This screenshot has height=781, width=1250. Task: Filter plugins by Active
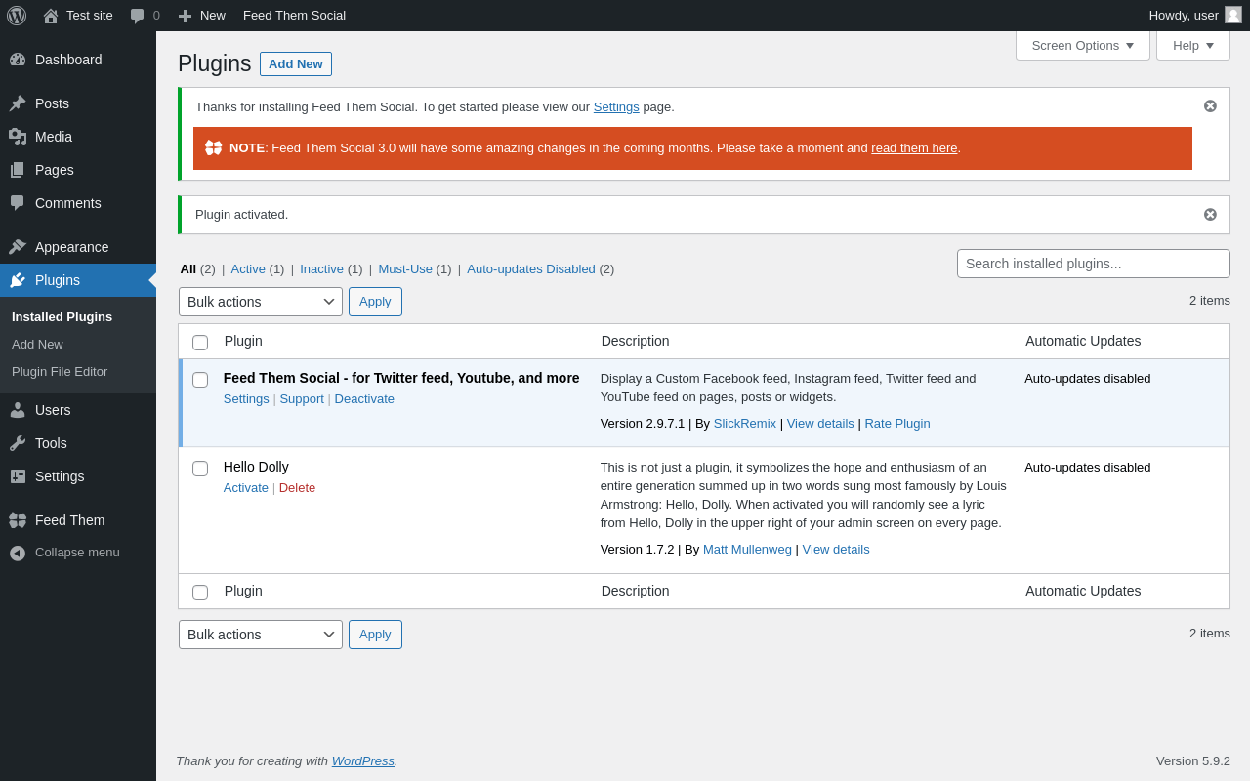click(248, 269)
